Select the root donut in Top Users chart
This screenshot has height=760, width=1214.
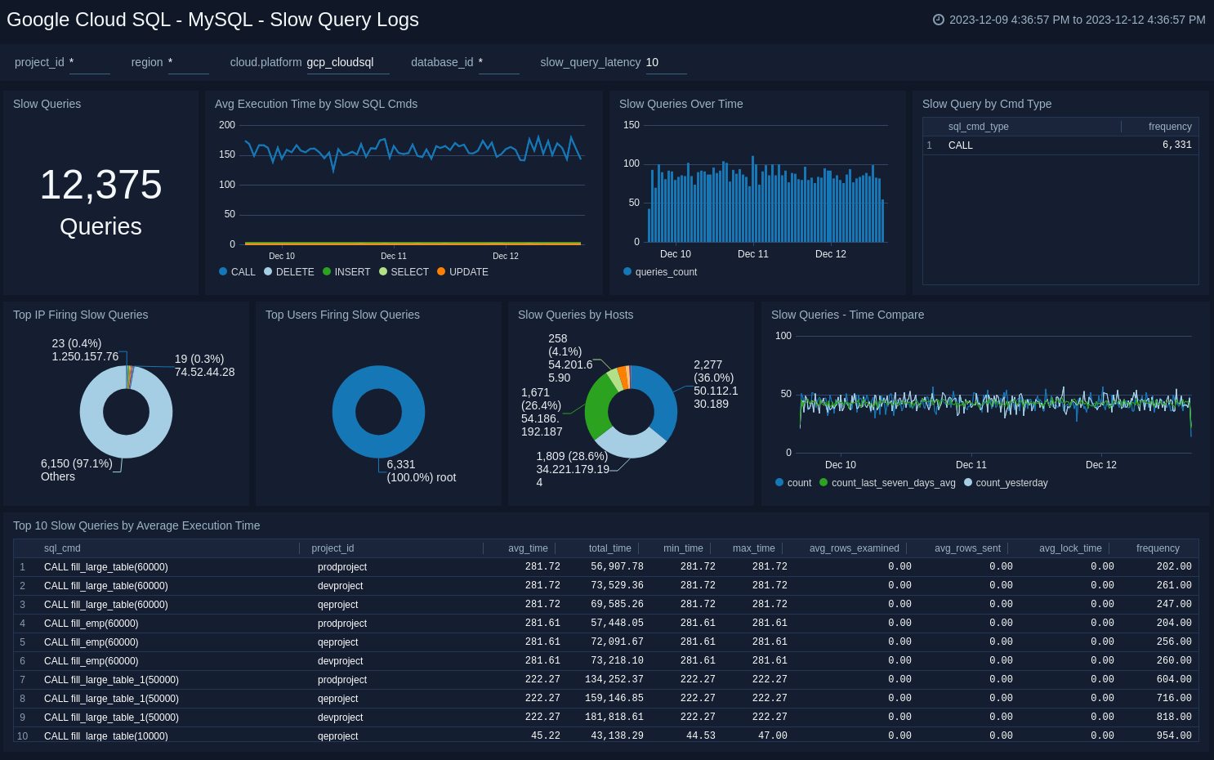click(378, 446)
